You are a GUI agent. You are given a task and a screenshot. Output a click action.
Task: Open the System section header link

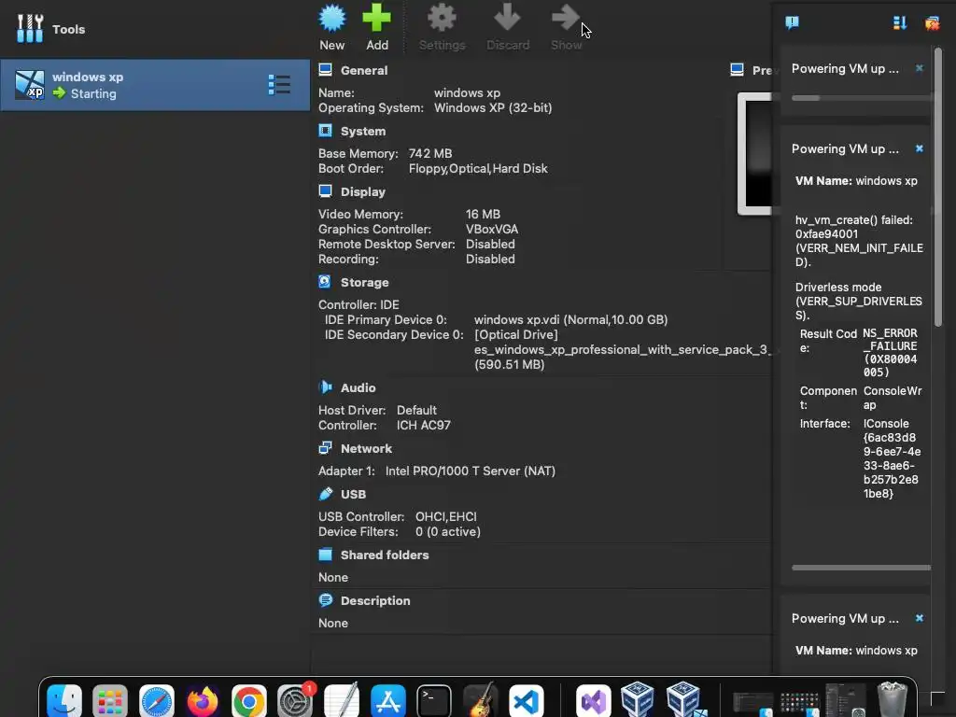click(363, 131)
